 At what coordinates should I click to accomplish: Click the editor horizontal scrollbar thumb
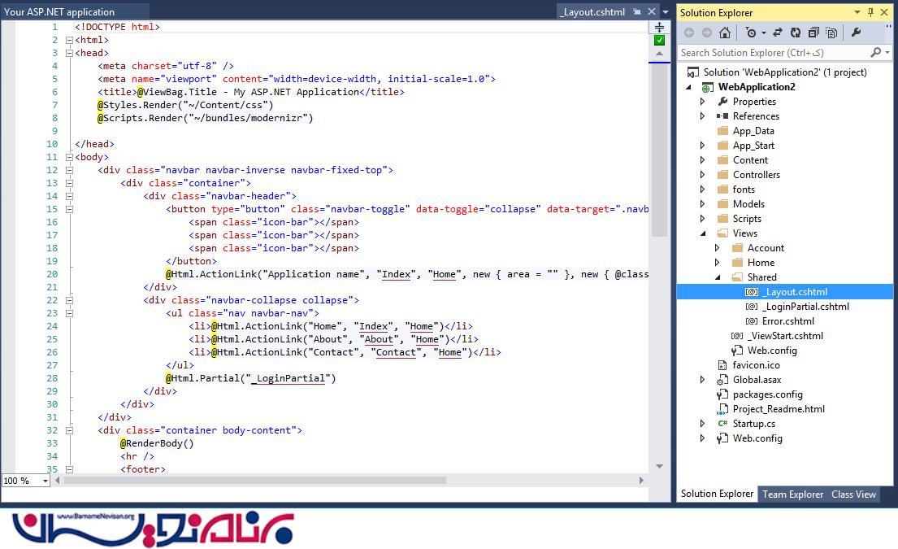[256, 481]
